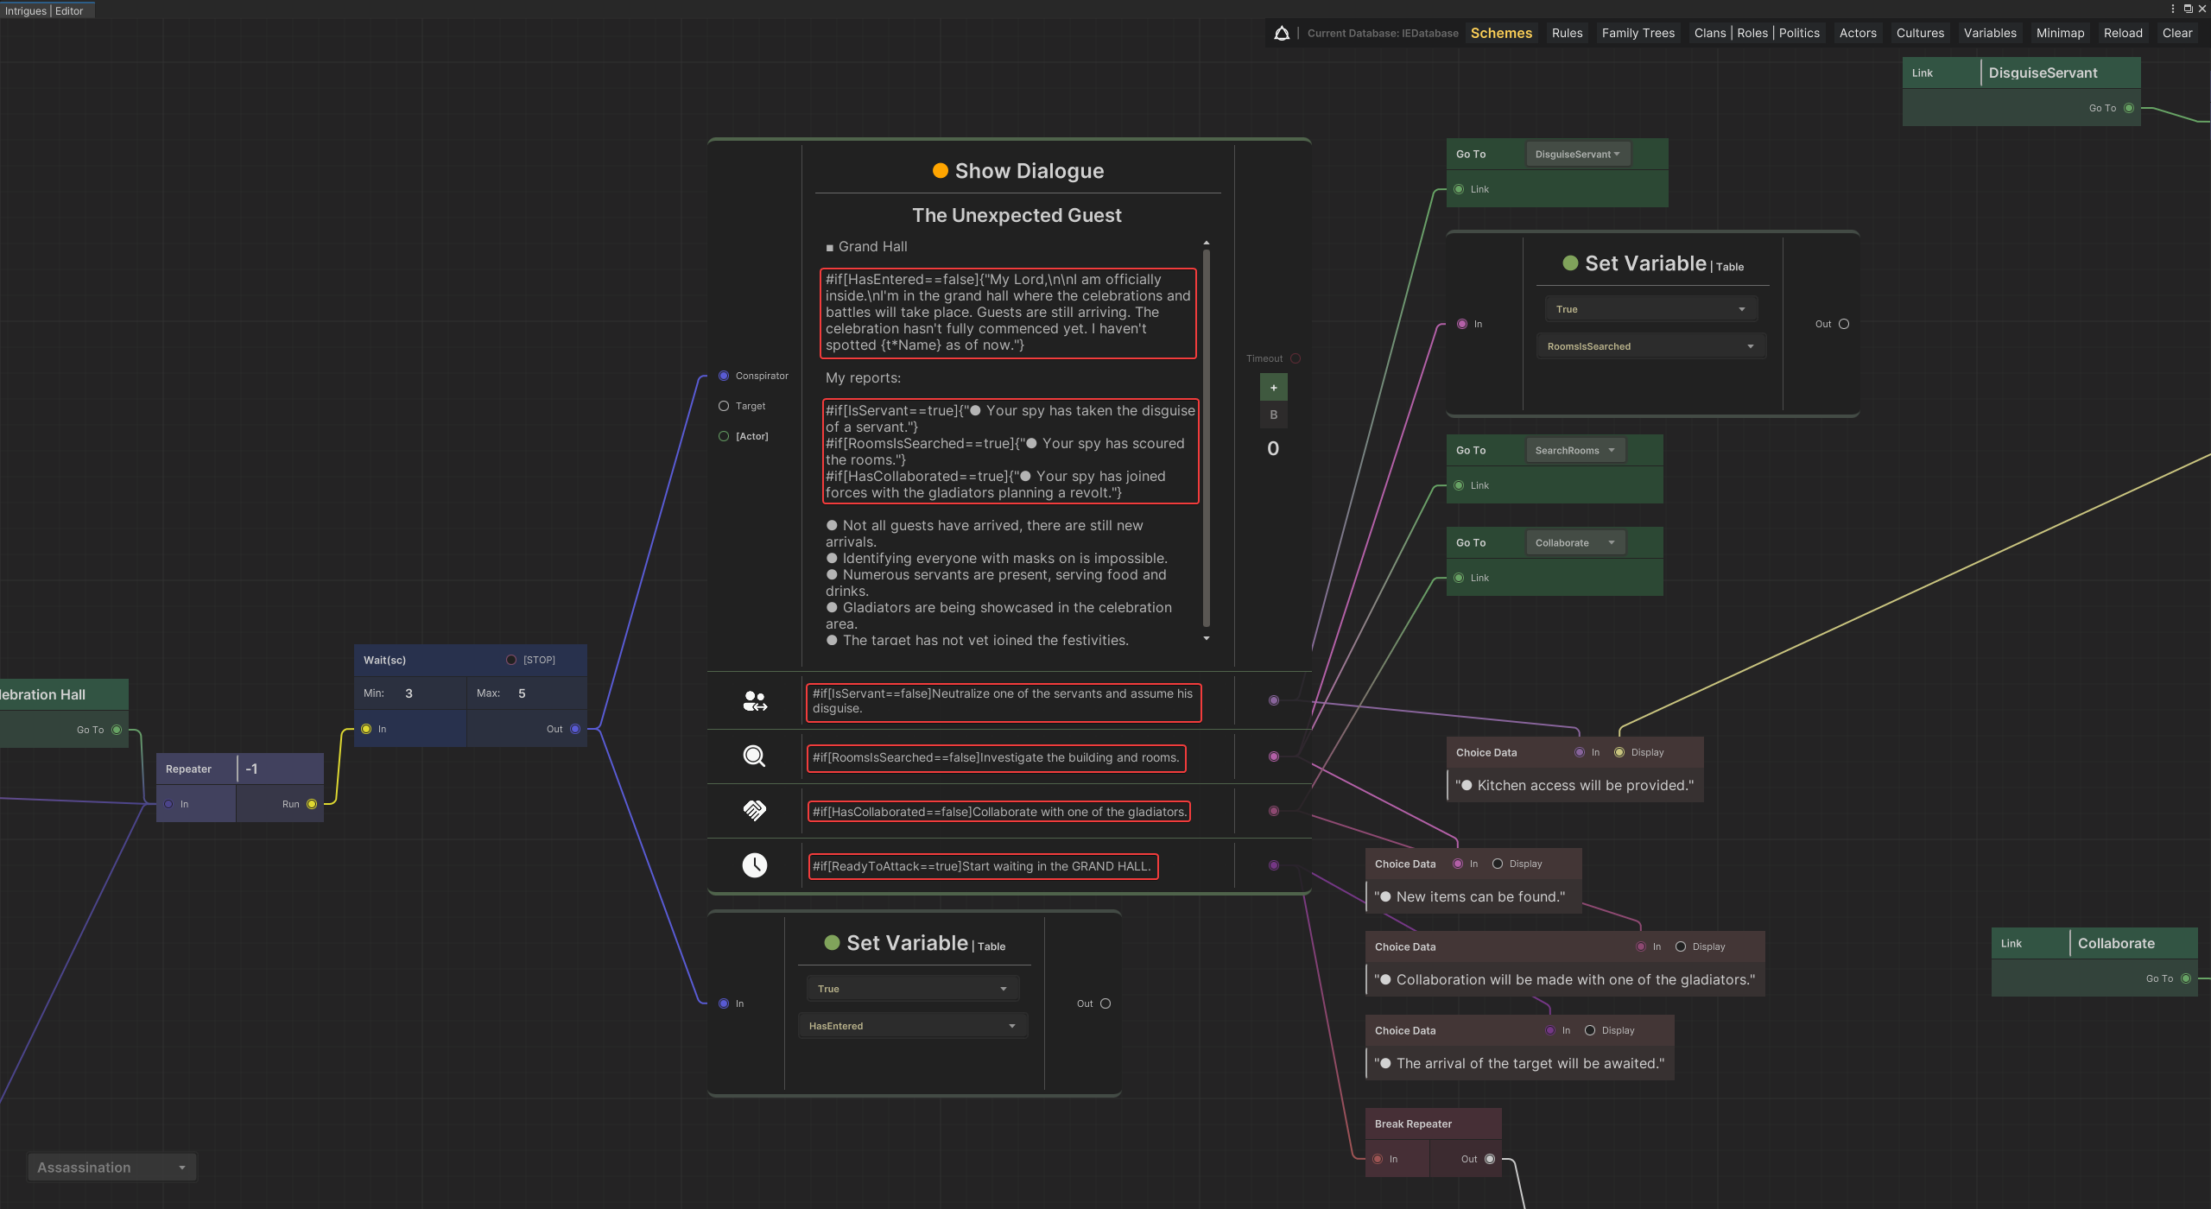Viewport: 2211px width, 1209px height.
Task: Click the magnifier investigate choice icon
Action: point(754,756)
